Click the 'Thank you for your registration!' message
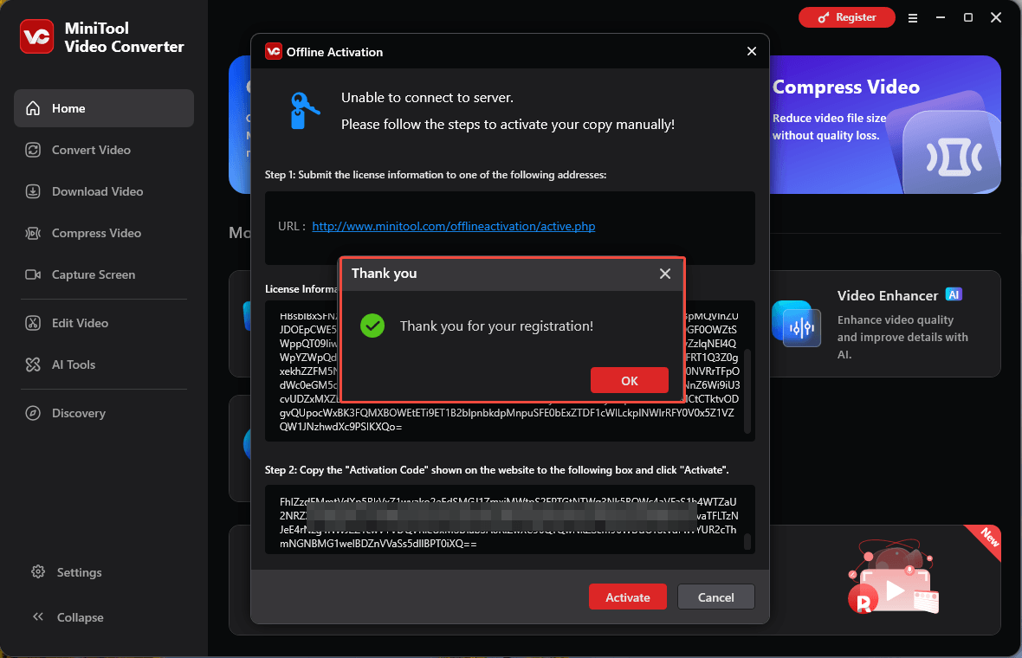 coord(496,326)
